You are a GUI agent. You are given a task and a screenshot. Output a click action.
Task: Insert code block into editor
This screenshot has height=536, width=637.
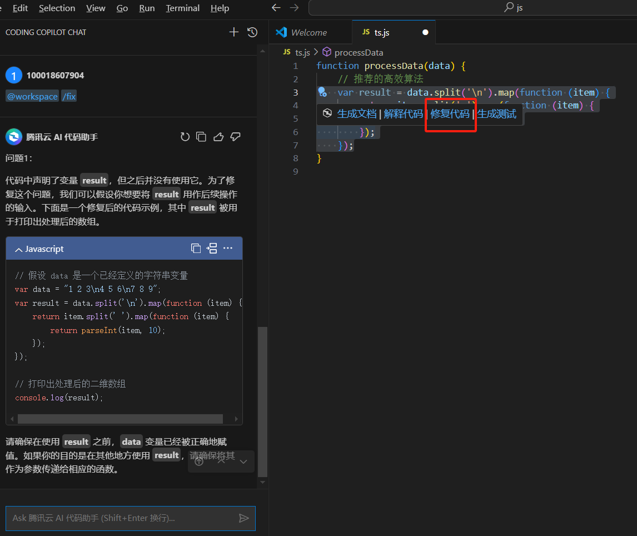[x=212, y=249]
